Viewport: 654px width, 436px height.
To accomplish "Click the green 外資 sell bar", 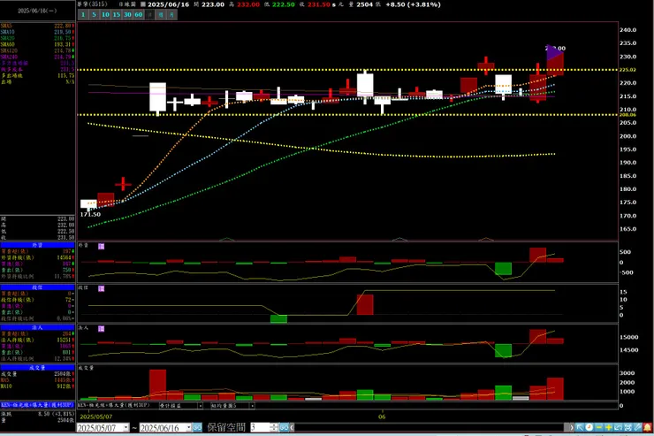I will 503,268.
